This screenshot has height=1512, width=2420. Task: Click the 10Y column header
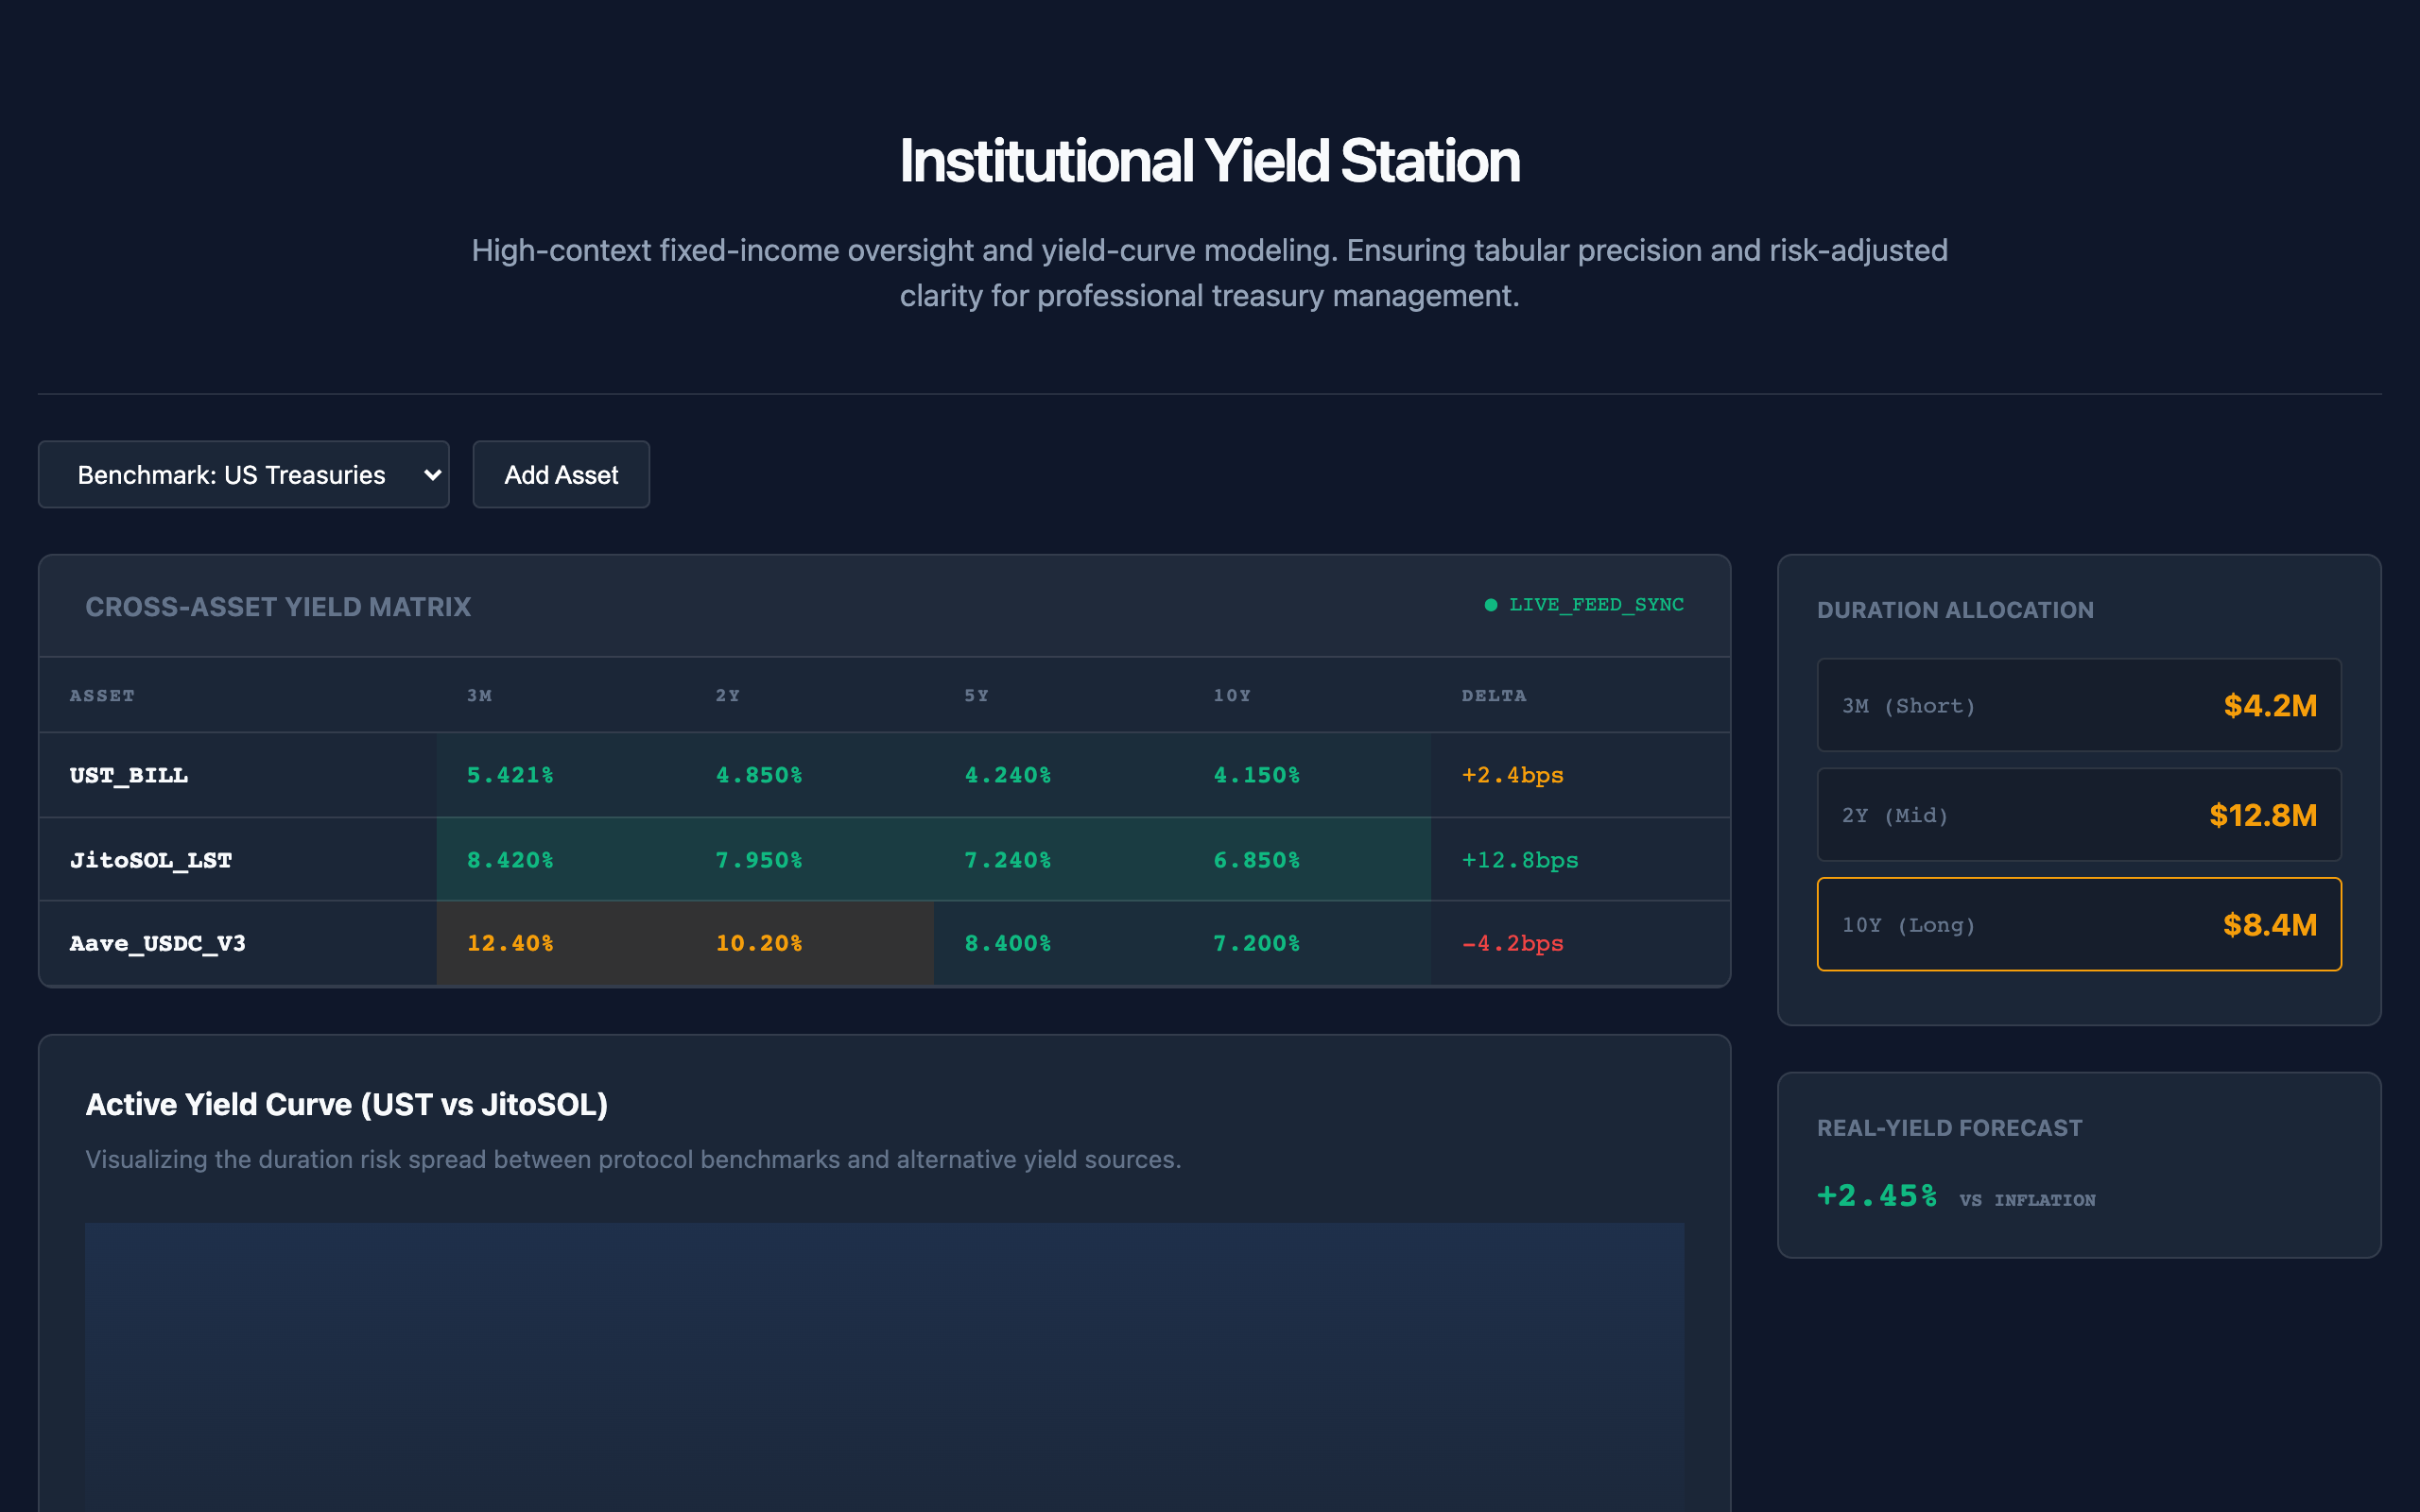click(x=1231, y=696)
